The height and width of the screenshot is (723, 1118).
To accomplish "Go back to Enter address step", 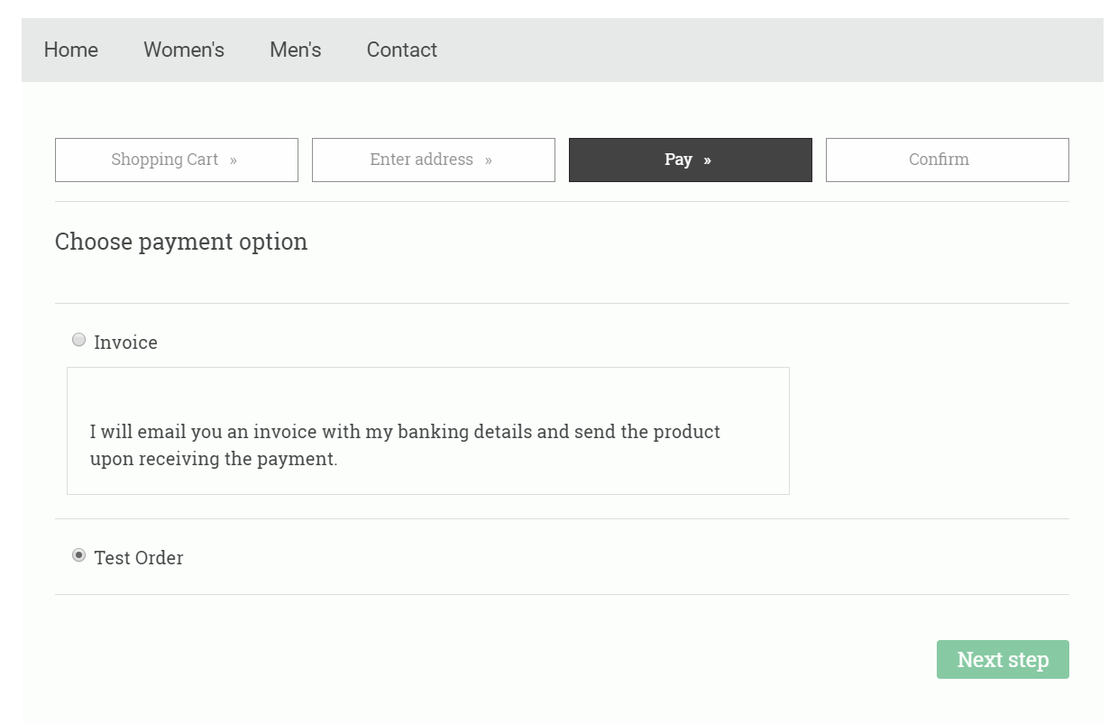I will tap(434, 160).
